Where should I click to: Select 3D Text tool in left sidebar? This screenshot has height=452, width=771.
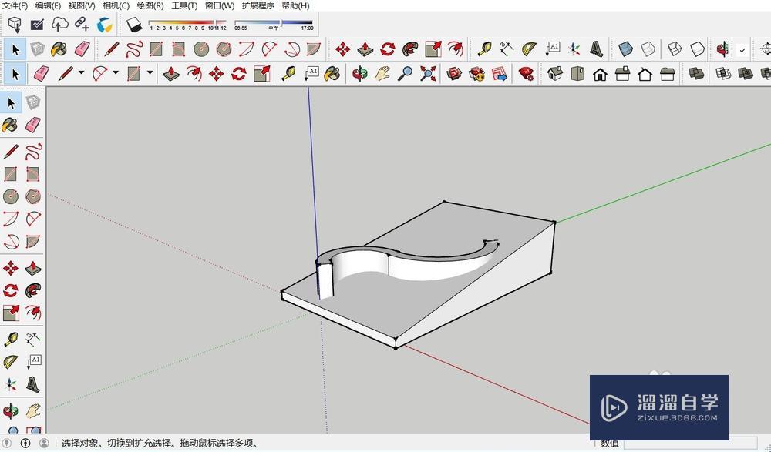33,385
